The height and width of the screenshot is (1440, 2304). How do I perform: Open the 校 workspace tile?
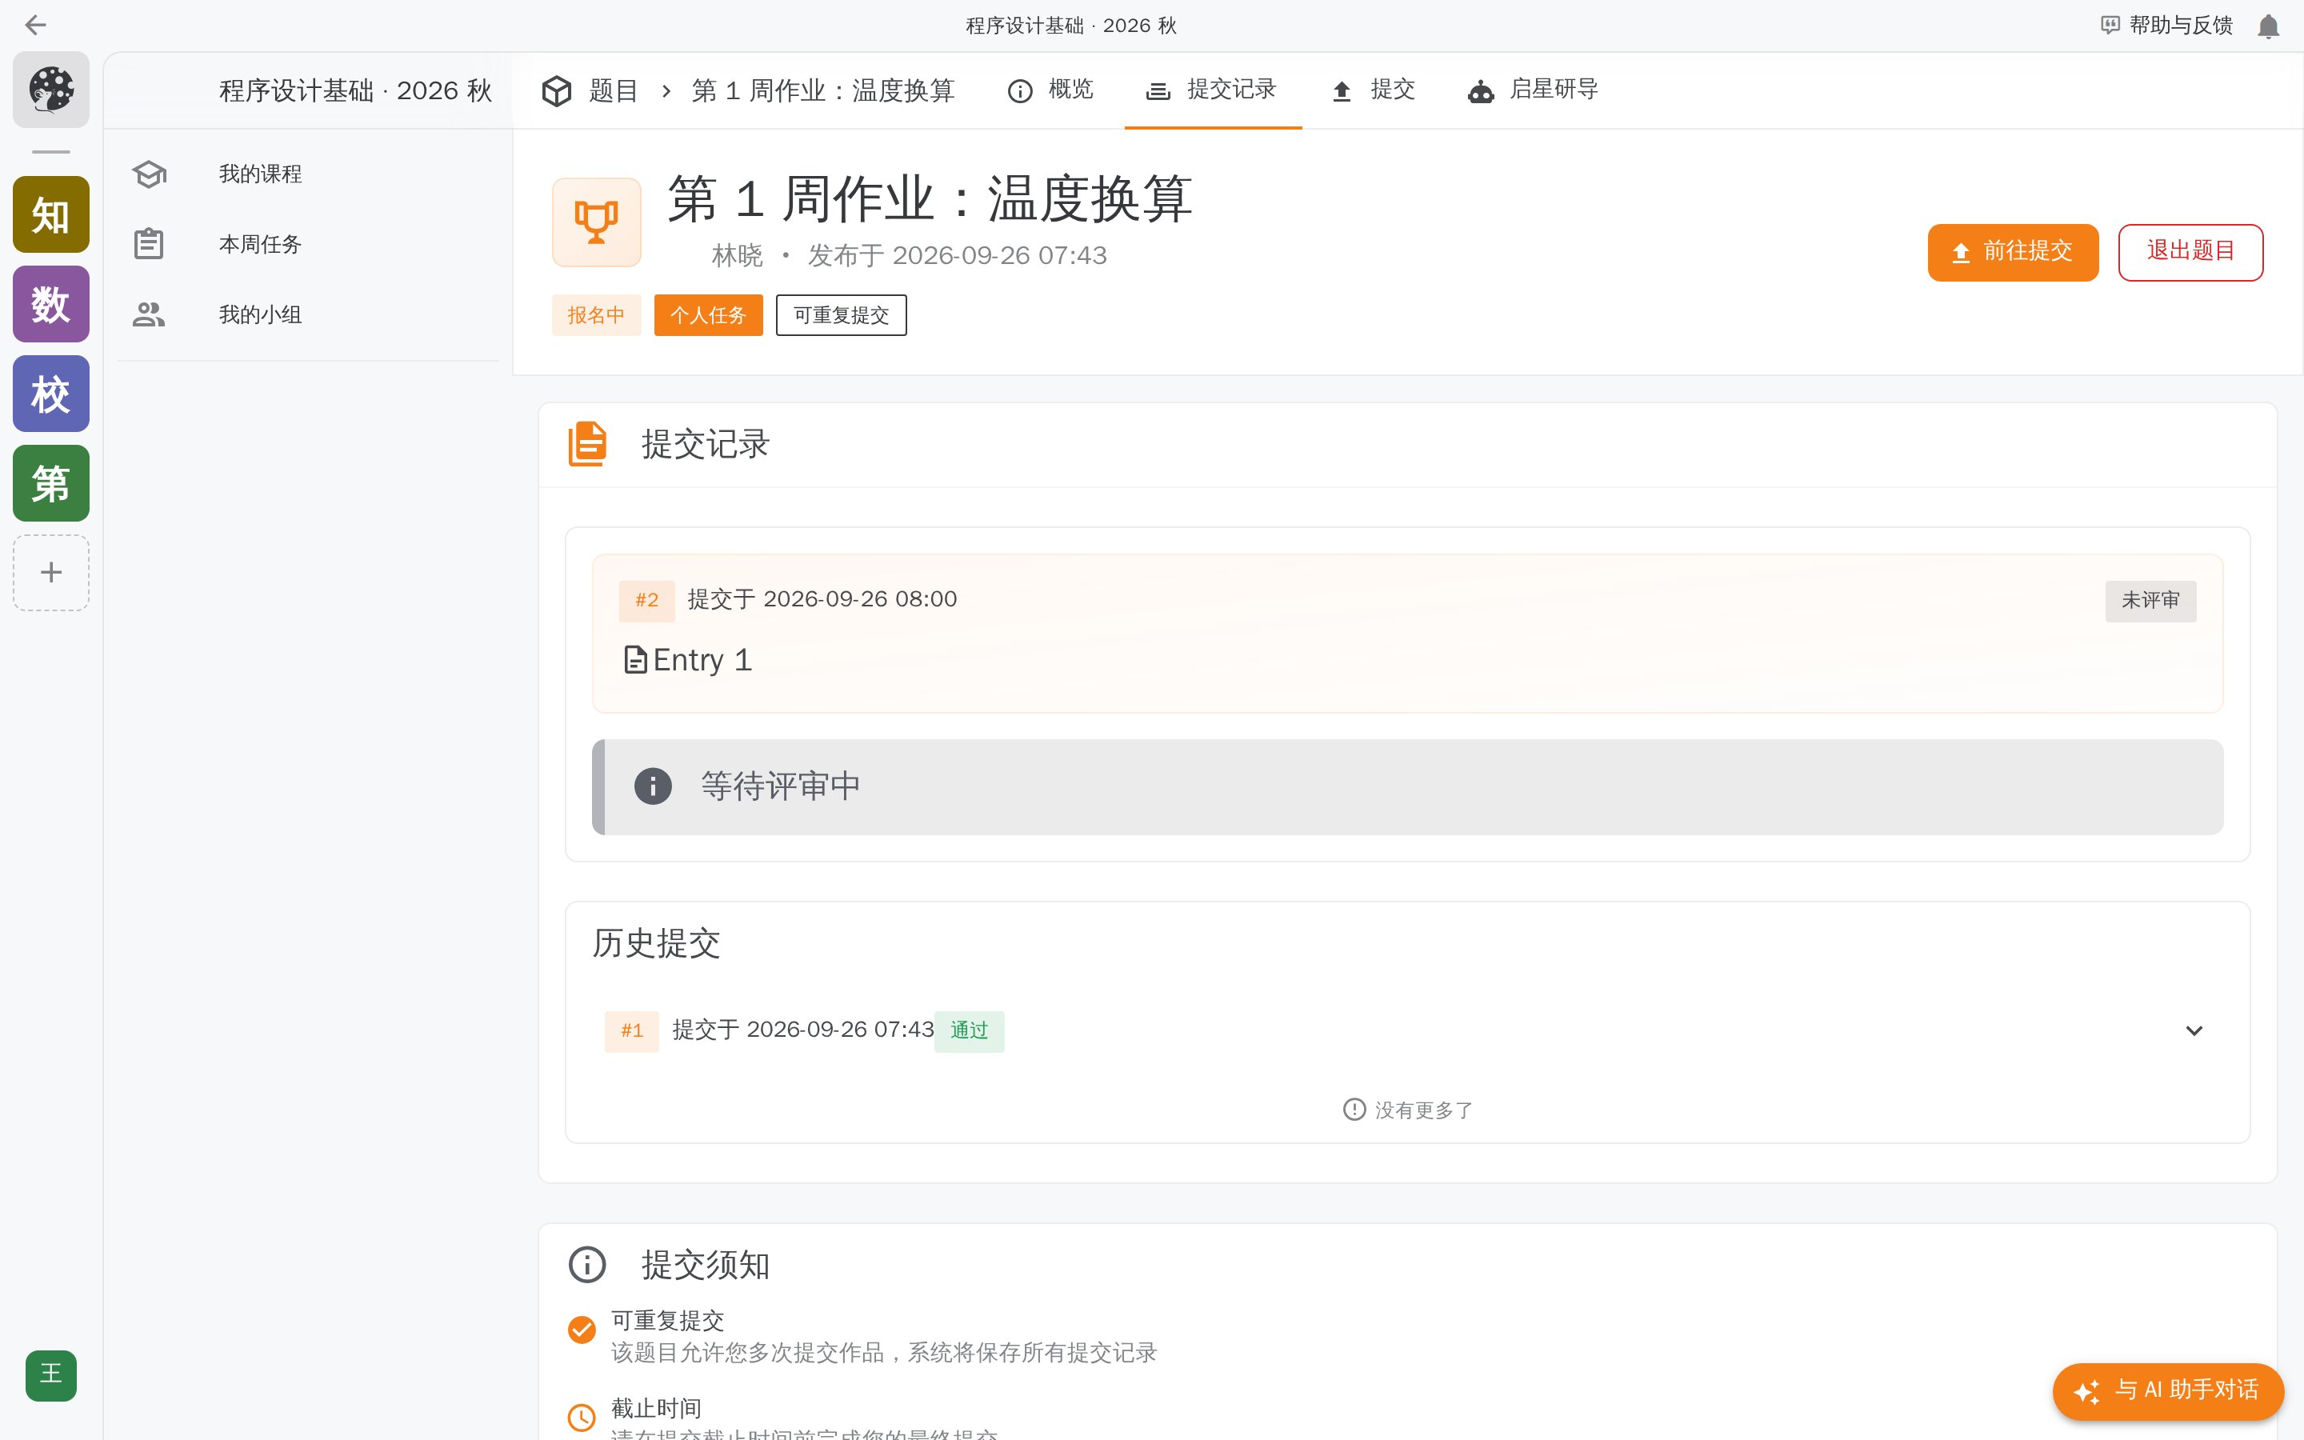click(51, 394)
